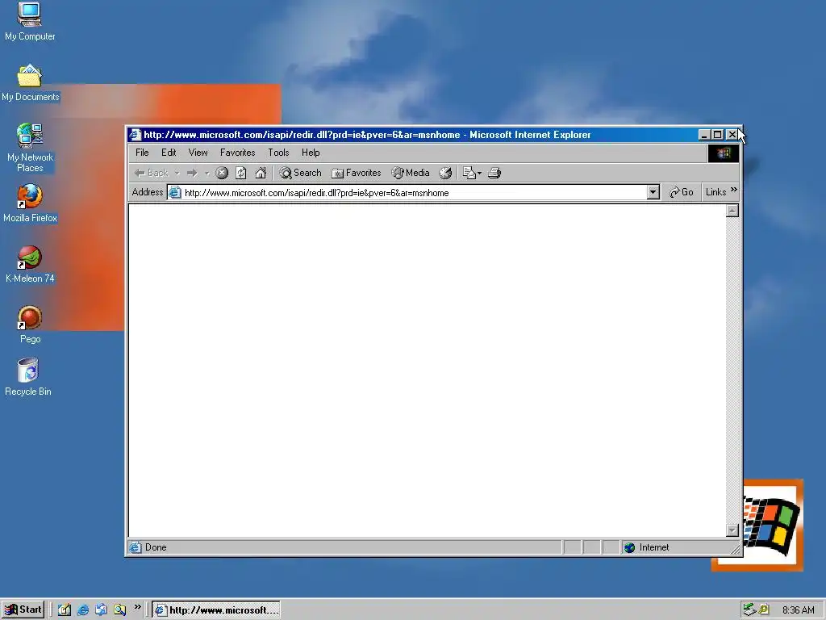Open the Favorites menu in menu bar
826x620 pixels.
pos(238,153)
